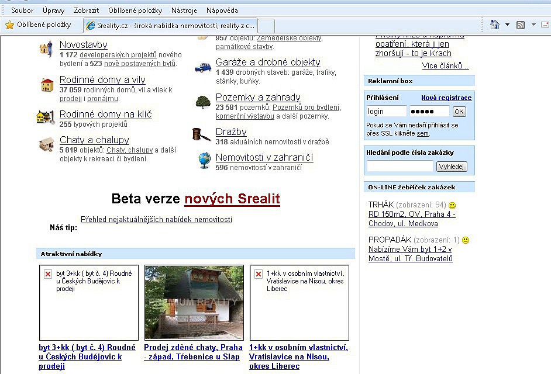Open the Nástroje menu
Screen dimensions: 551x374
(184, 11)
